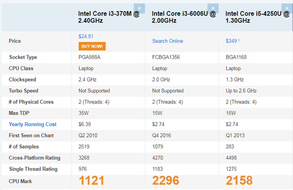
Task: Select the BGA1168 socket value
Action: pos(236,57)
